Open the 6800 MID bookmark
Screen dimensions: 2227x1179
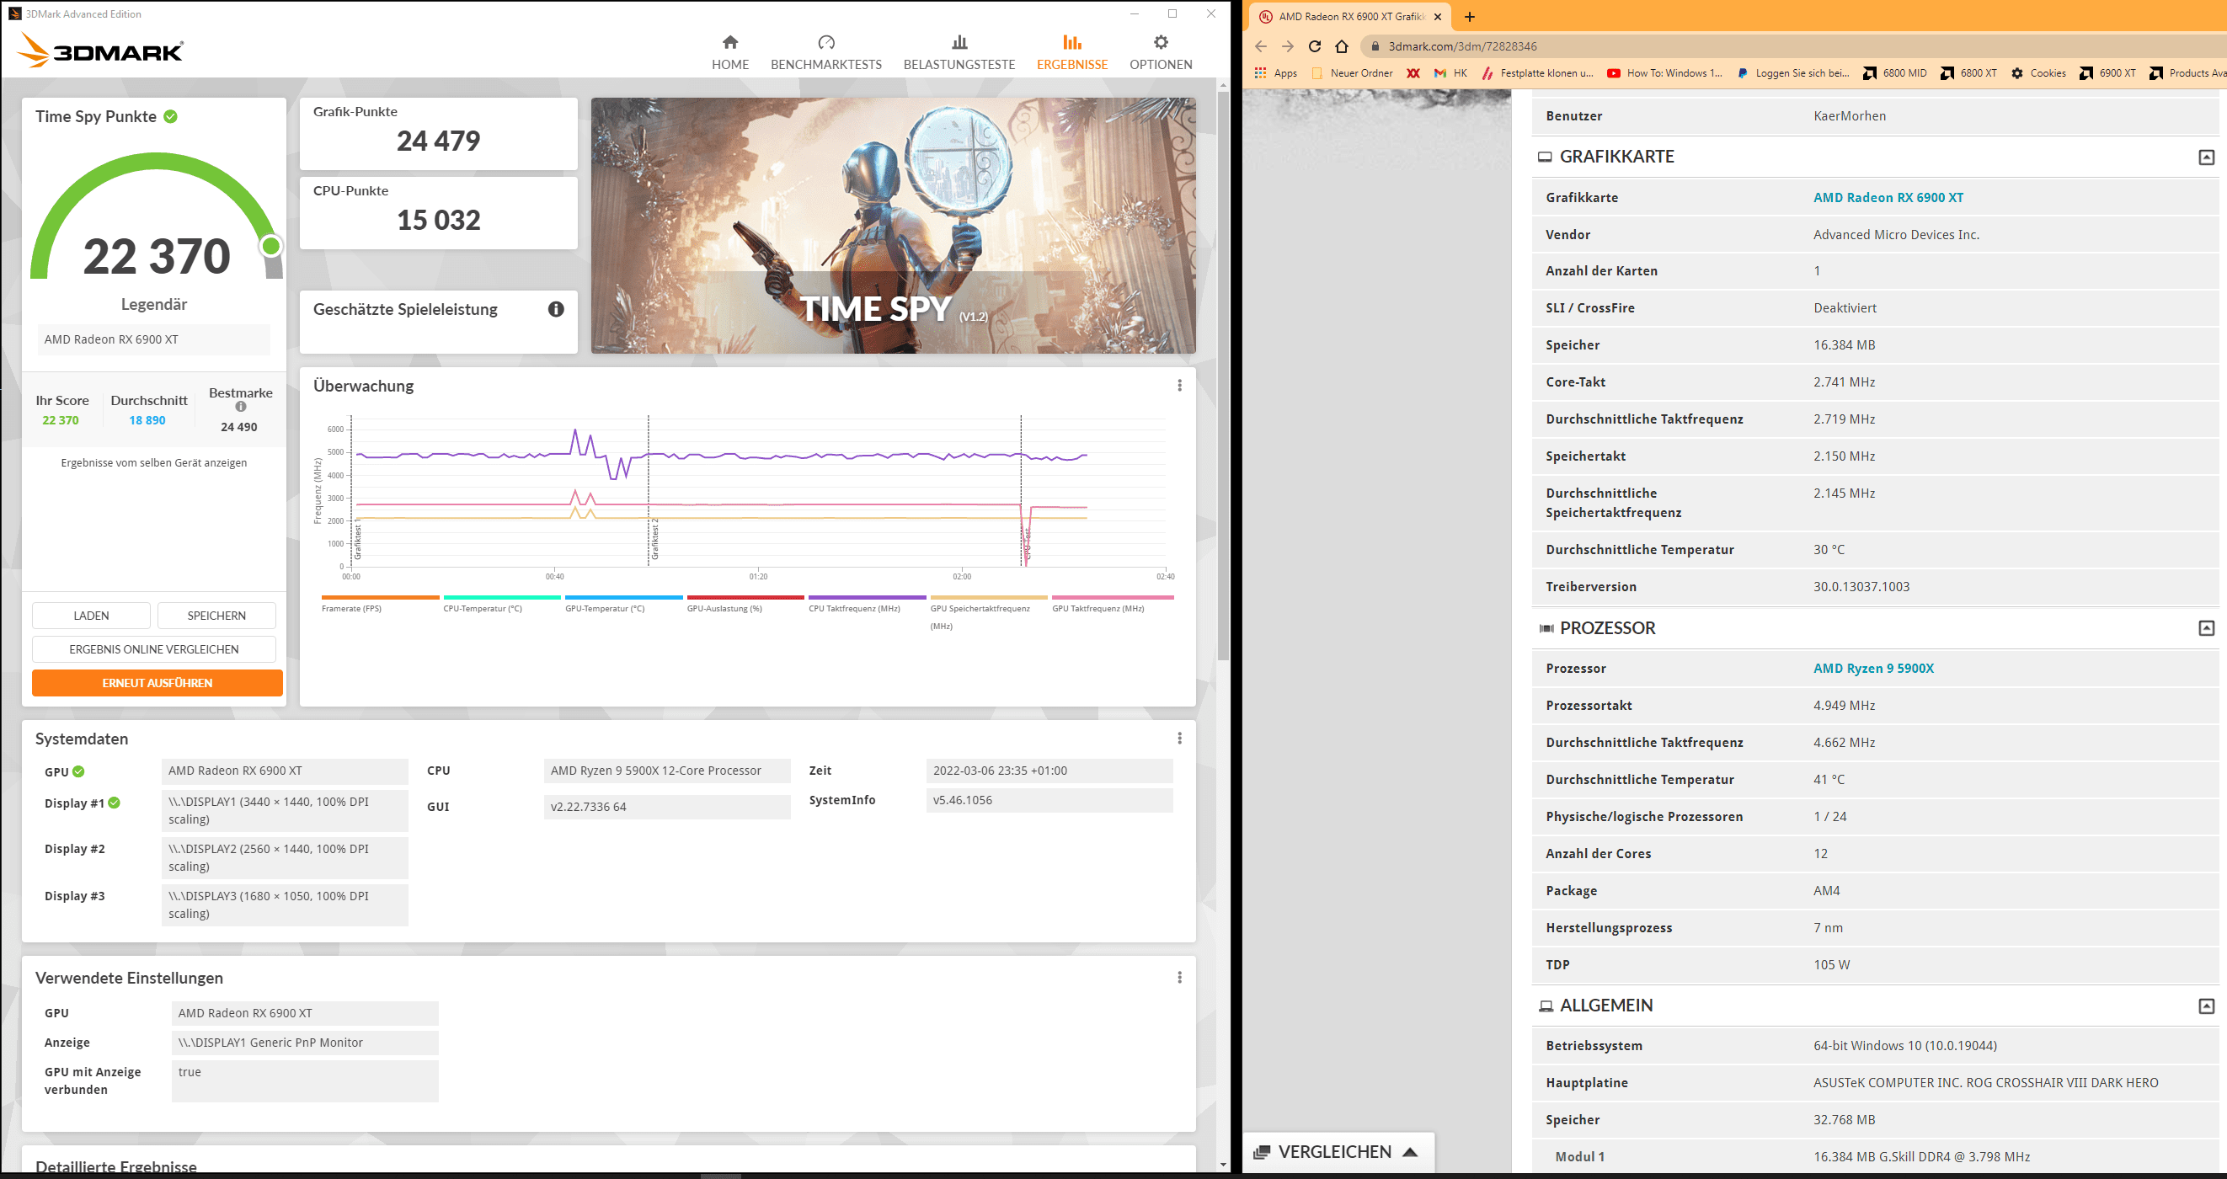pyautogui.click(x=1895, y=73)
